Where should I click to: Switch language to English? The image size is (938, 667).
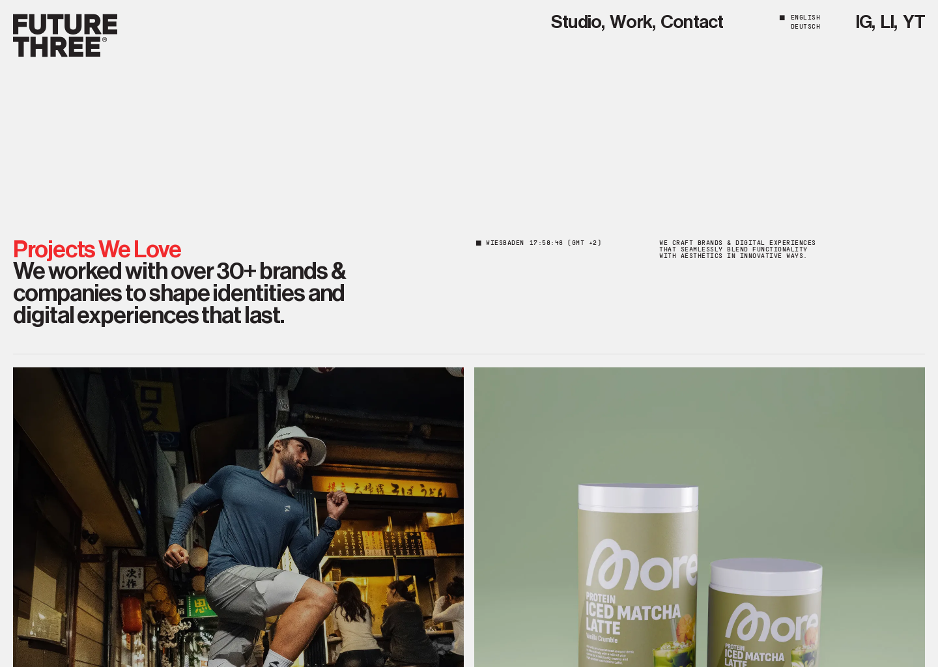(x=805, y=18)
